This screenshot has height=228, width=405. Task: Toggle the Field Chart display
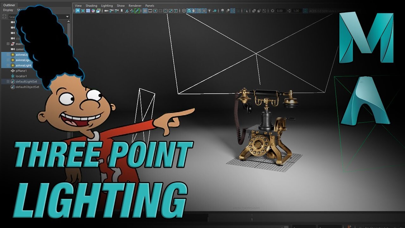coord(165,11)
